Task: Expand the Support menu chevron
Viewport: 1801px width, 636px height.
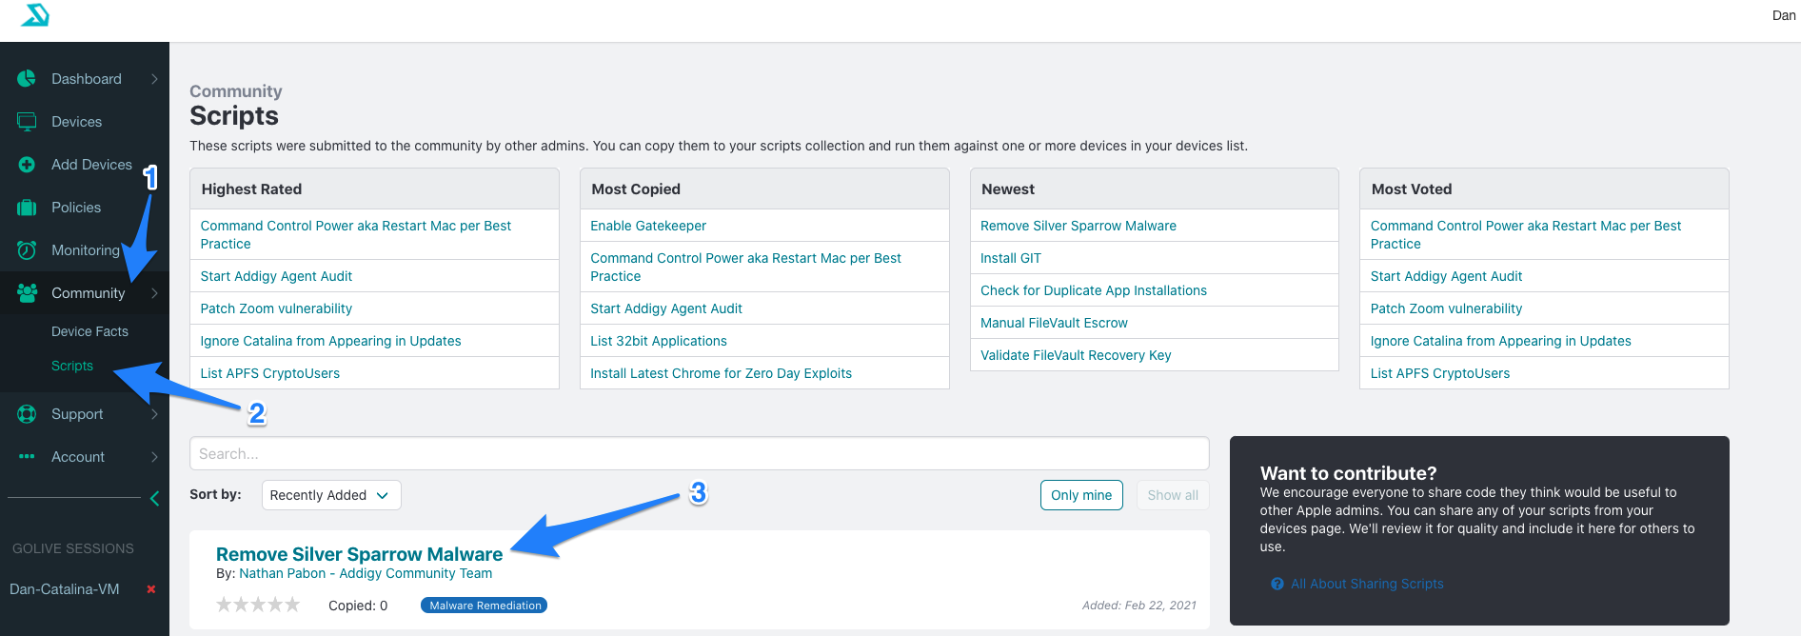Action: [154, 414]
